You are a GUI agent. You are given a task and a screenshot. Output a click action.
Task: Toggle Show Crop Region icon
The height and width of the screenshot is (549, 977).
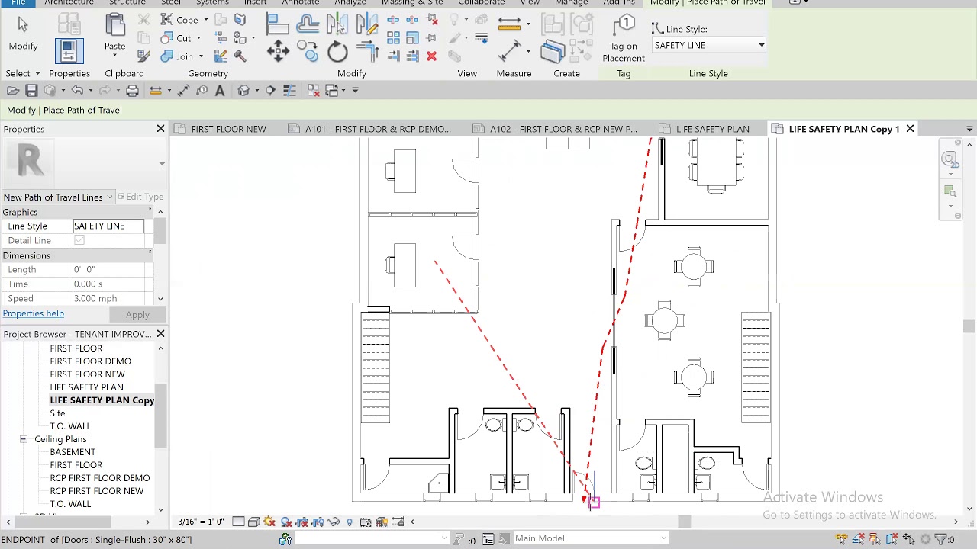coord(318,522)
